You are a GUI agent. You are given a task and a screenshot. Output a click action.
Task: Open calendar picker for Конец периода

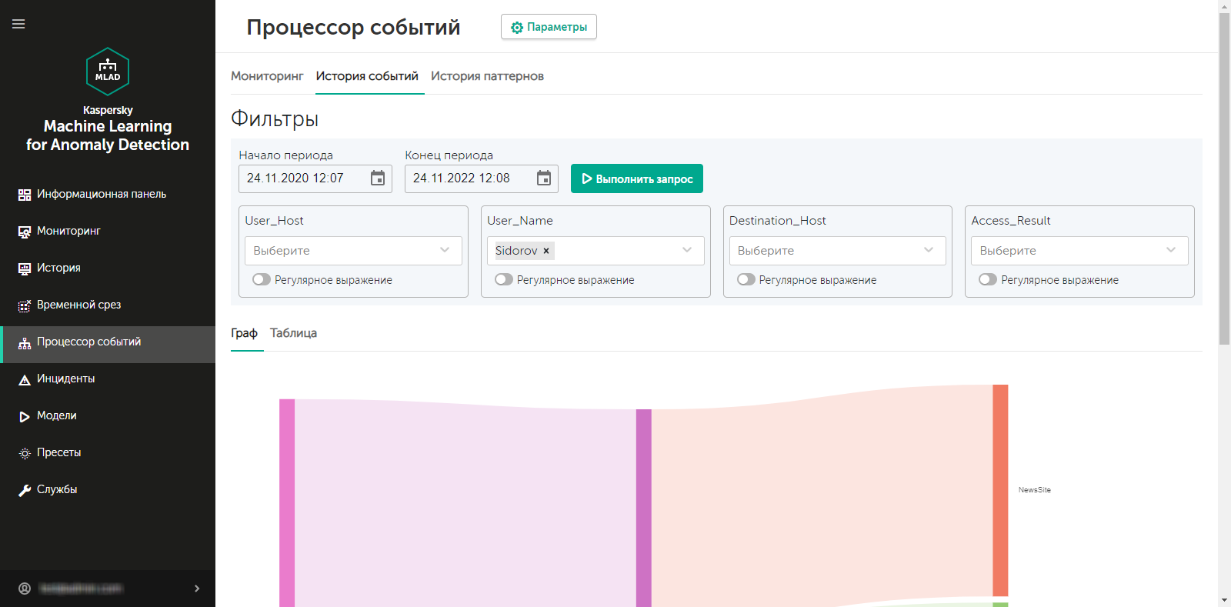544,178
